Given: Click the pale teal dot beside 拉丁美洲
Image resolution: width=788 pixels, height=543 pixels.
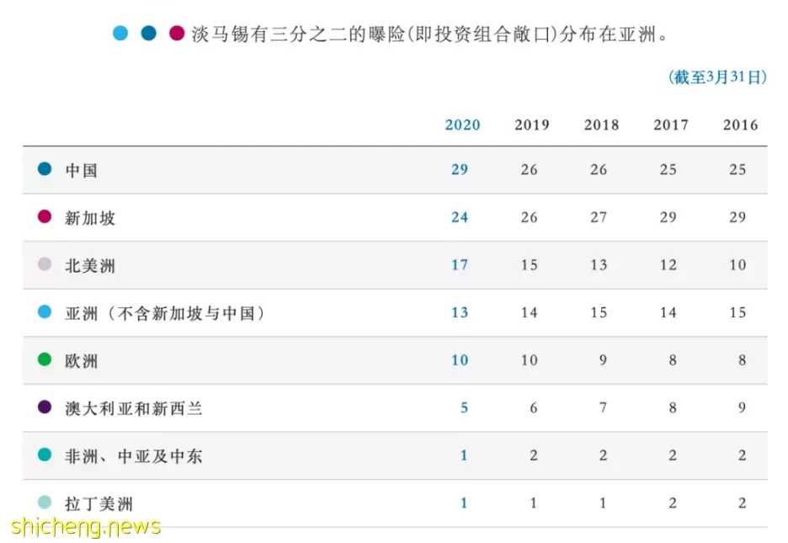Looking at the screenshot, I should (45, 503).
